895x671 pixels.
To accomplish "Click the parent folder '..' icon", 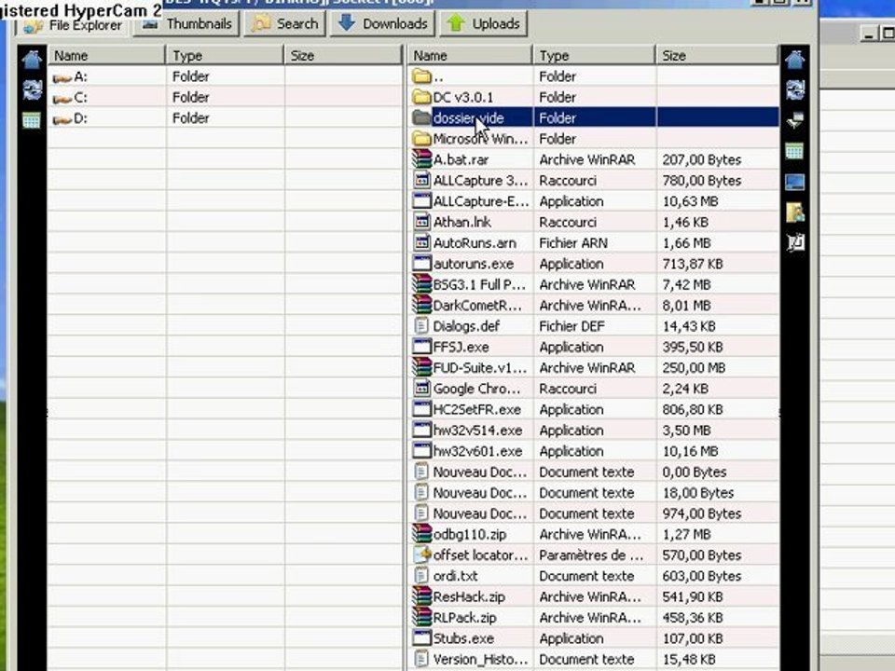I will click(421, 75).
